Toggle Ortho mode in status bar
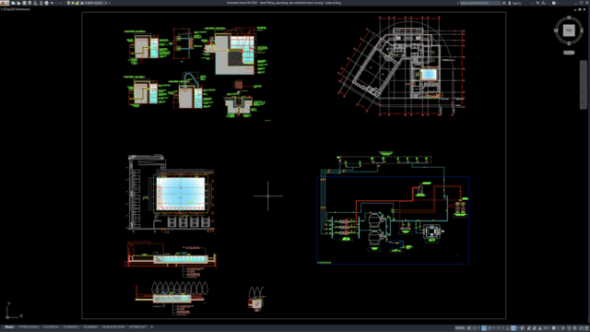 484,328
